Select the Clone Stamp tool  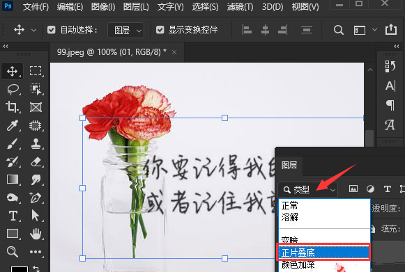click(x=36, y=143)
